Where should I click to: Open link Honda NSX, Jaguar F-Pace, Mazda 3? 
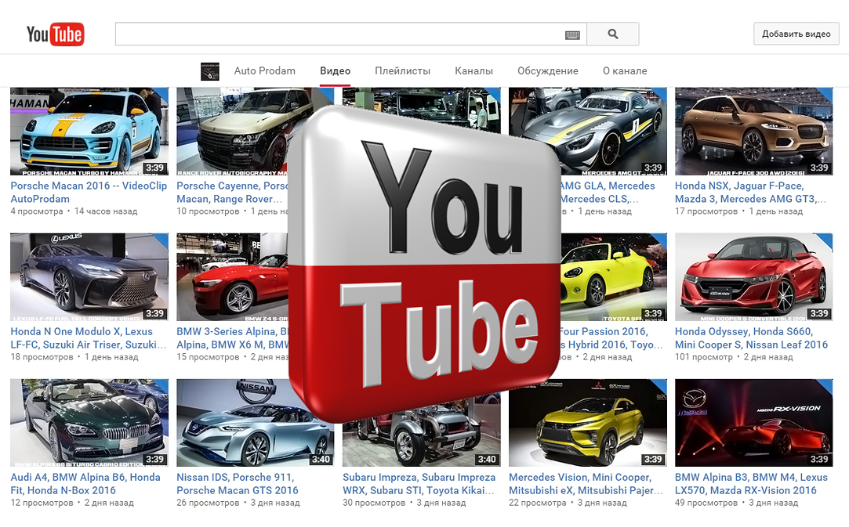[750, 192]
